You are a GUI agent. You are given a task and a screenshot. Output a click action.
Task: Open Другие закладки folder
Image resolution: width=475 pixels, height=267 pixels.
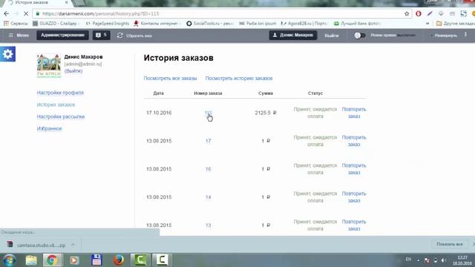tap(455, 23)
